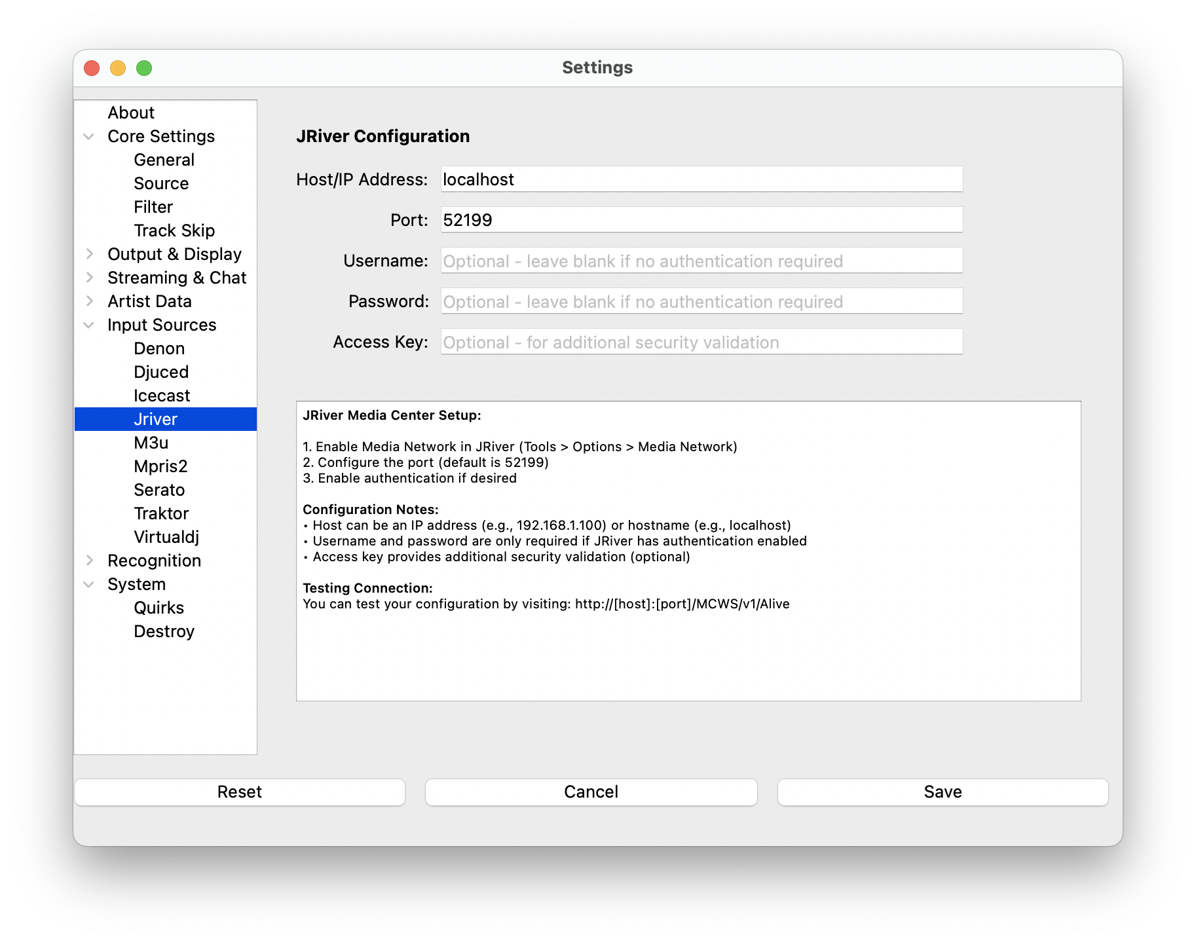Expand the Output & Display section
The width and height of the screenshot is (1196, 943).
tap(90, 254)
